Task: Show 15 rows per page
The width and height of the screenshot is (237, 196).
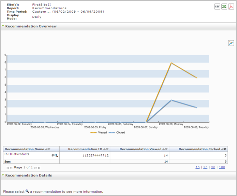Action: [197, 167]
